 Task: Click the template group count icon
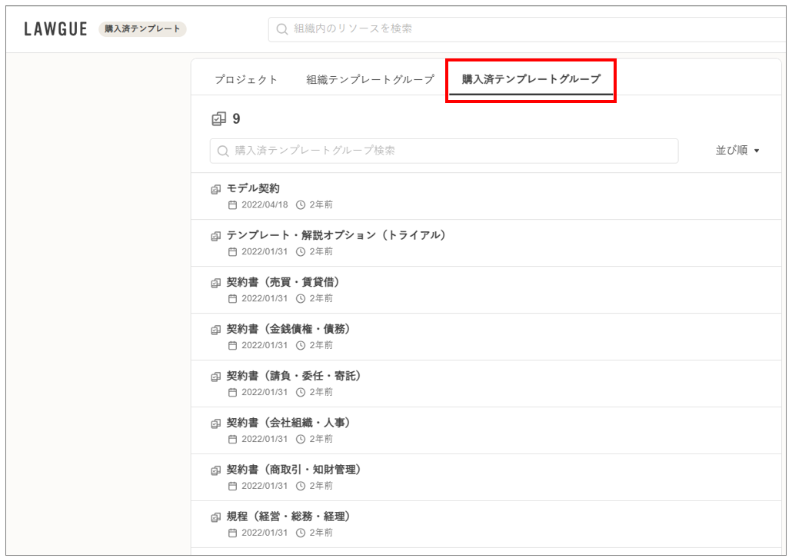point(219,119)
